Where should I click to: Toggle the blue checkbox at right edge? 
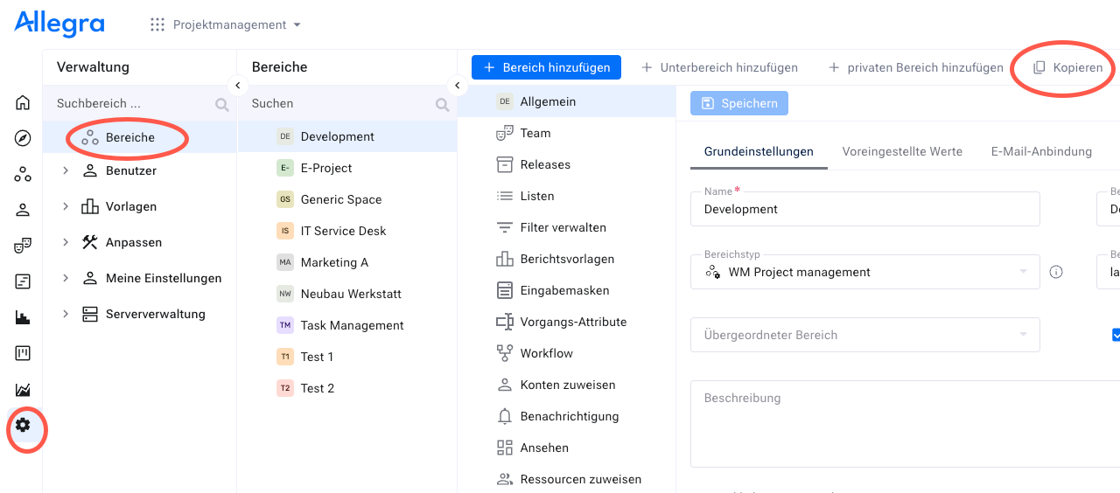tap(1116, 335)
